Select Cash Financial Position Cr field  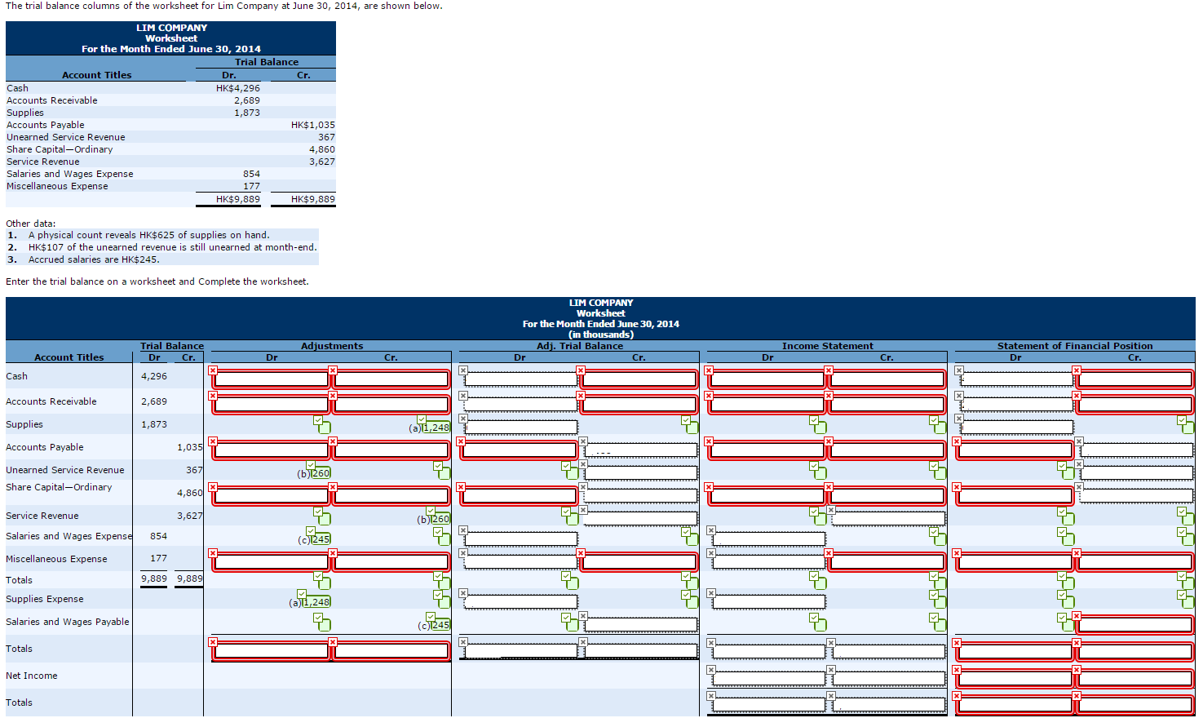point(1134,379)
